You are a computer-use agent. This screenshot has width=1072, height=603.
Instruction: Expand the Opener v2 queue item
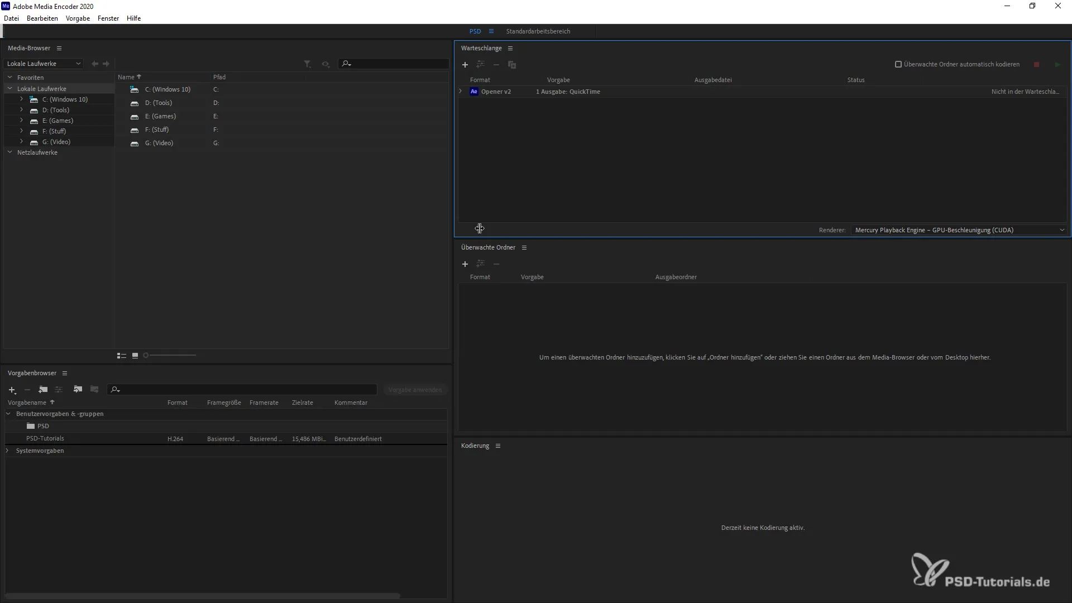coord(461,92)
